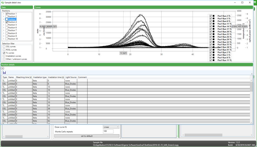
Task: Disable the TL curves filter
Action: pyautogui.click(x=4, y=53)
